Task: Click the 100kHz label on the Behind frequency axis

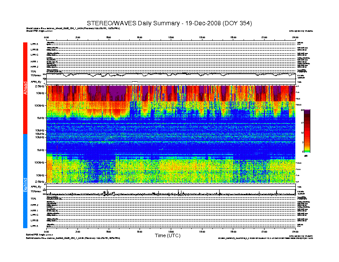Action: click(x=39, y=162)
